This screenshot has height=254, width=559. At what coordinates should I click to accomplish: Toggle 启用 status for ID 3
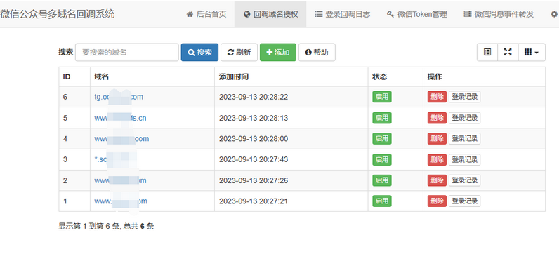tap(382, 159)
